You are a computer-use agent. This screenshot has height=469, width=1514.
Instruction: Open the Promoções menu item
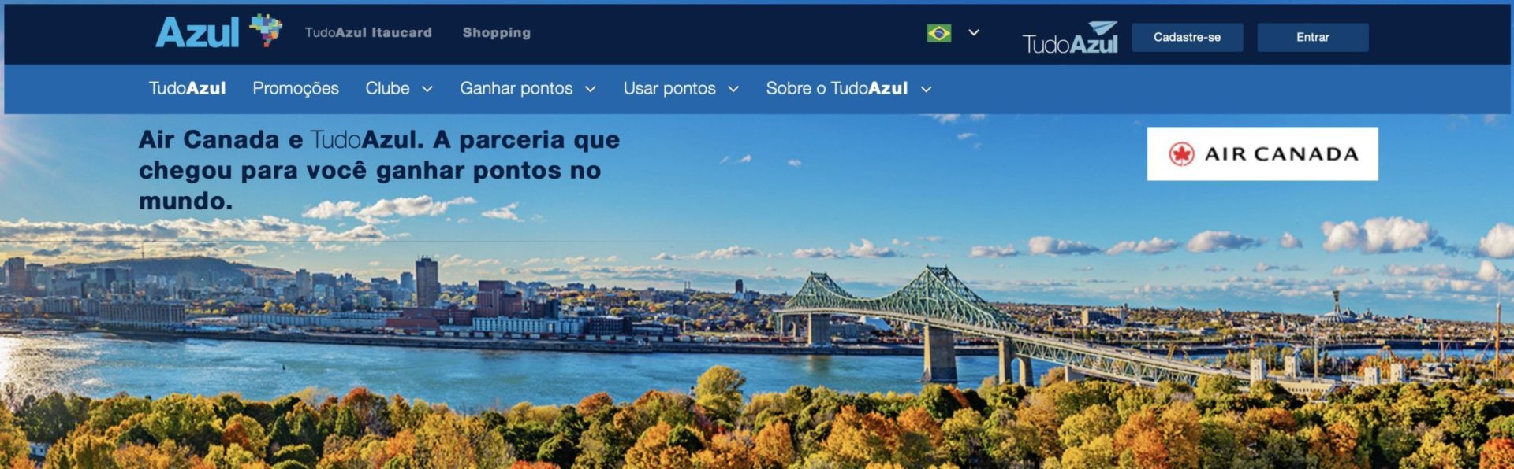pyautogui.click(x=296, y=88)
